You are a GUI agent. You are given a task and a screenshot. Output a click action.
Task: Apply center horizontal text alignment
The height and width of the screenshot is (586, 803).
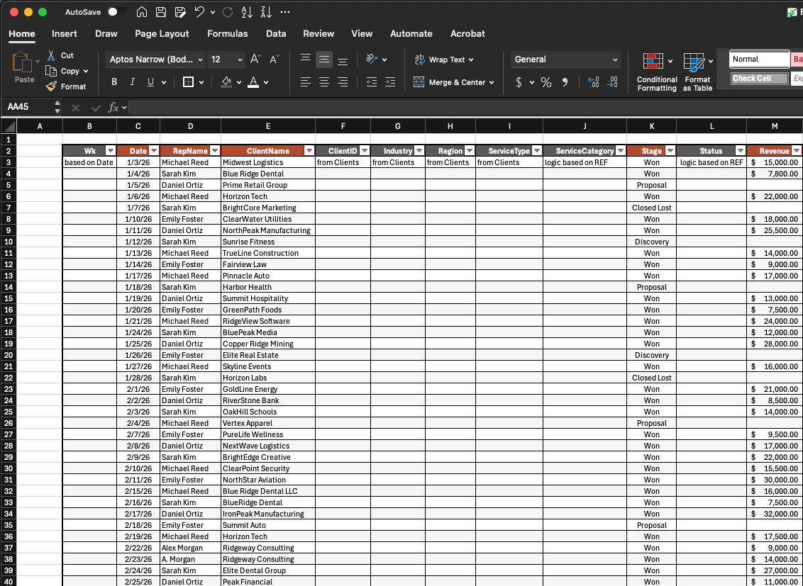tap(324, 82)
